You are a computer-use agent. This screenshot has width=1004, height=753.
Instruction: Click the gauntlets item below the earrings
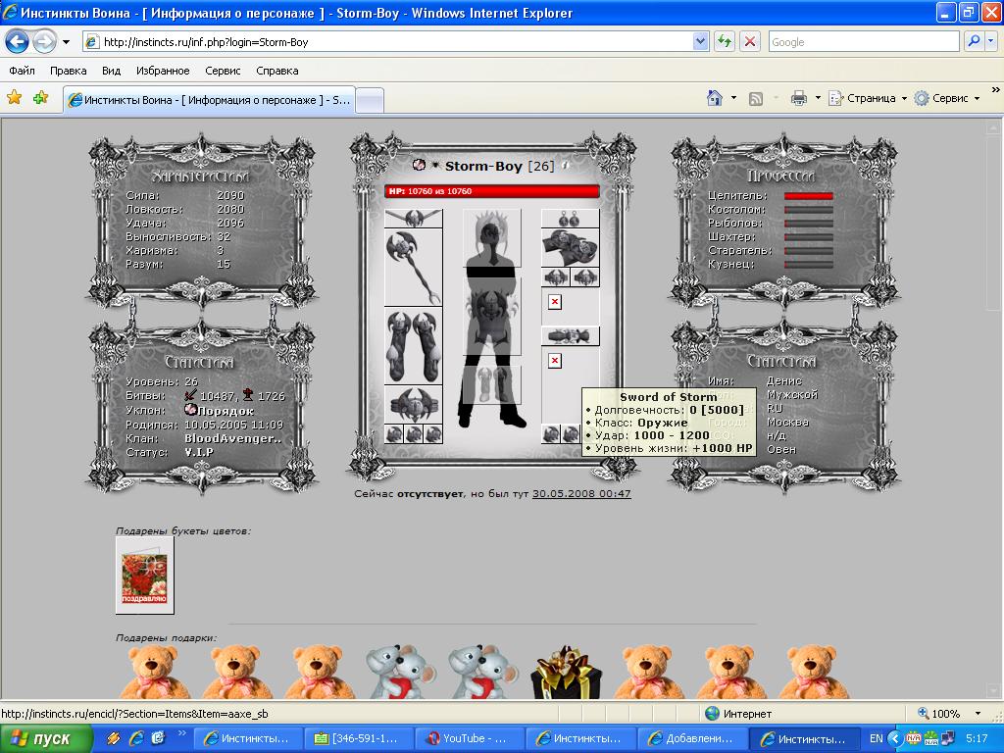click(571, 248)
